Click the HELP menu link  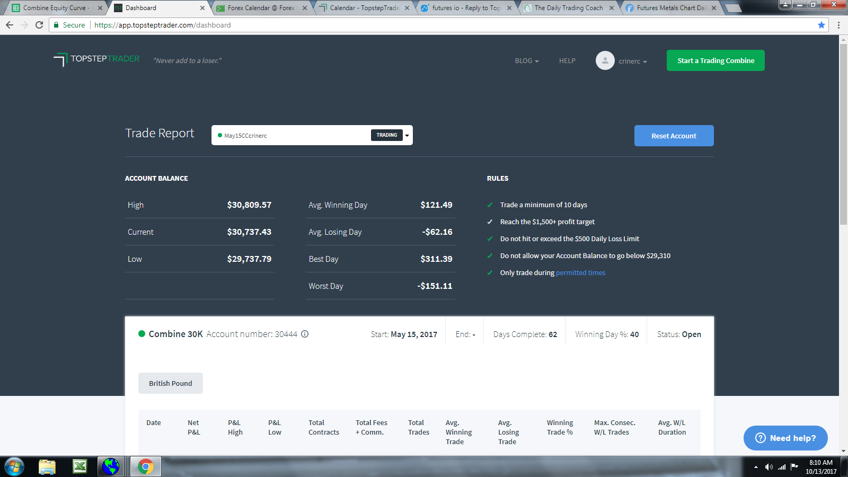(x=567, y=61)
